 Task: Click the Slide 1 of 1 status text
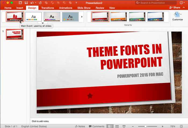[x=11, y=126]
